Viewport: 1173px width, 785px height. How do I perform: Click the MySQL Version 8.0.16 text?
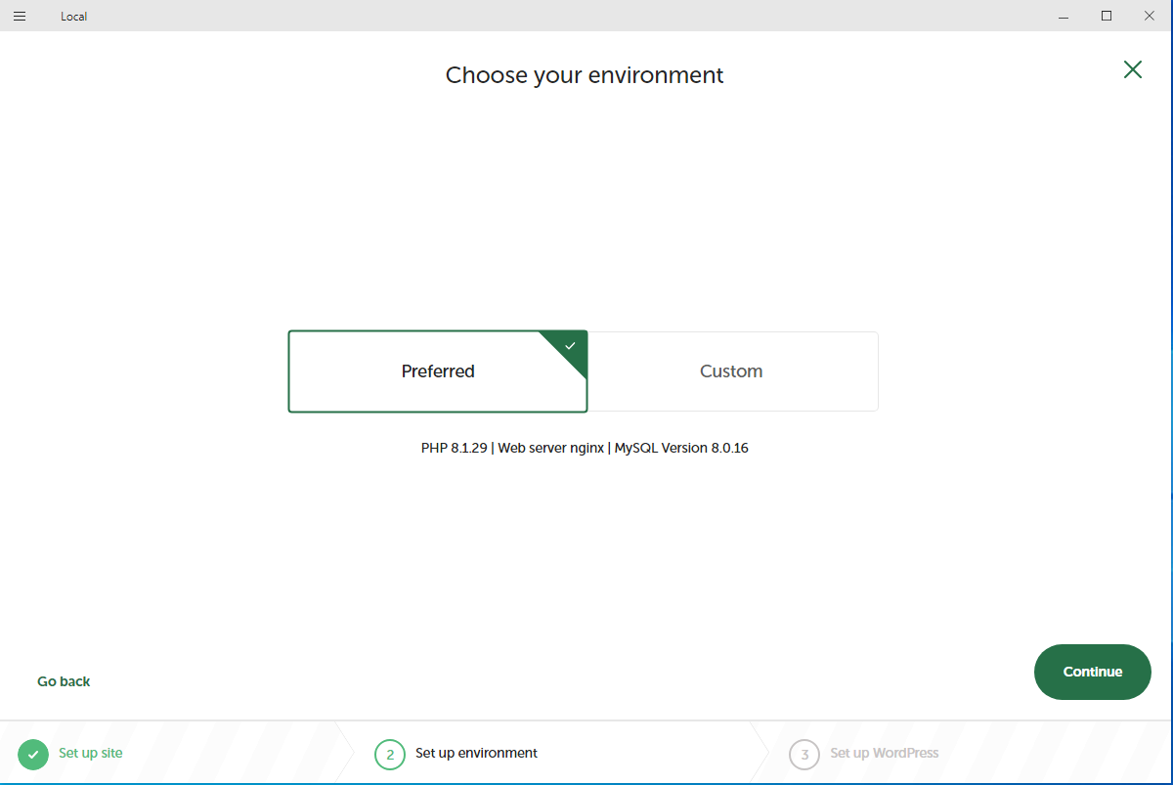tap(681, 448)
